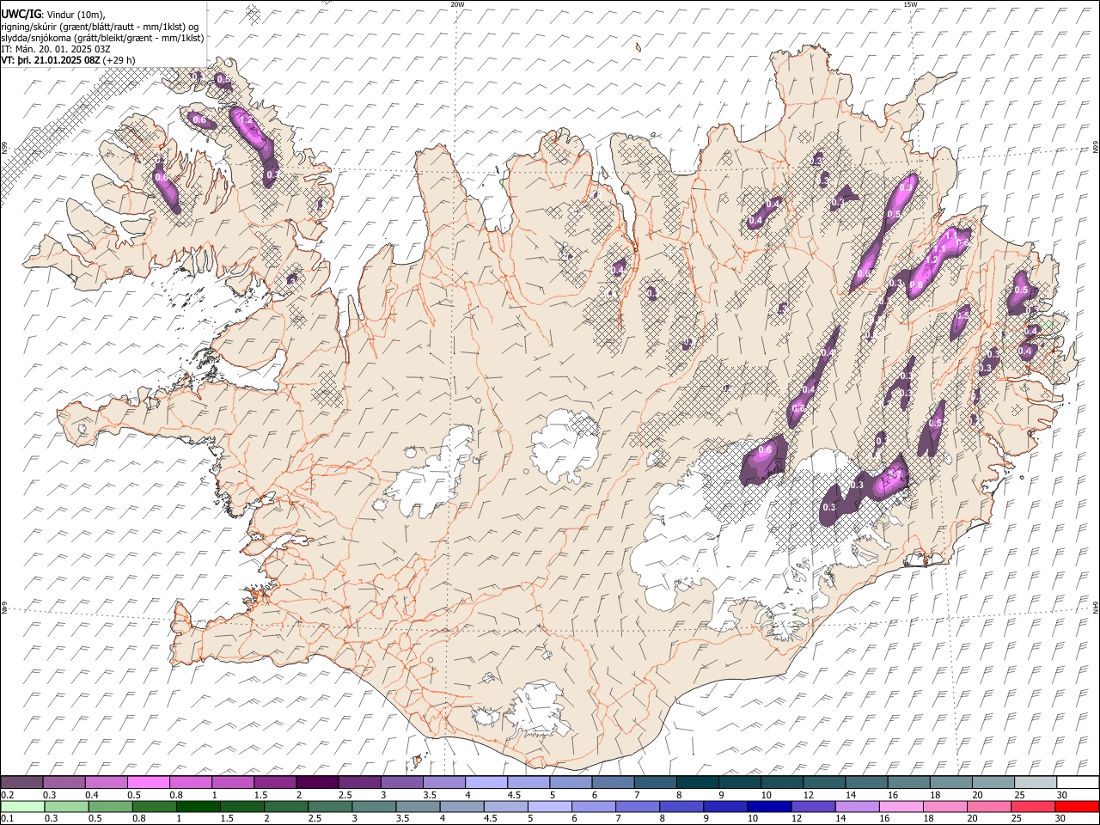
Task: Click the white swatch after 30 in upper legend
Action: 1079,782
